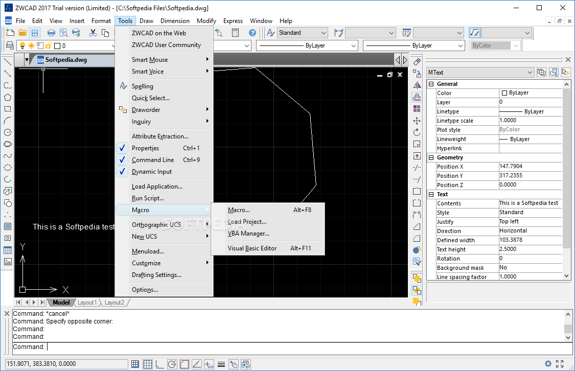Toggle Grid display in status bar
The width and height of the screenshot is (575, 371).
(147, 364)
